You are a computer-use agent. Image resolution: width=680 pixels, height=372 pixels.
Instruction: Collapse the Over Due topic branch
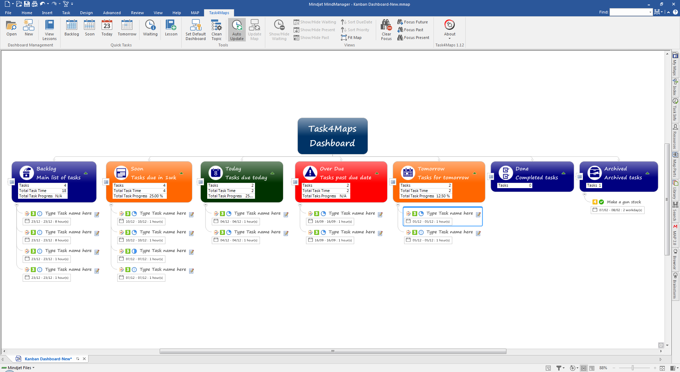[300, 205]
